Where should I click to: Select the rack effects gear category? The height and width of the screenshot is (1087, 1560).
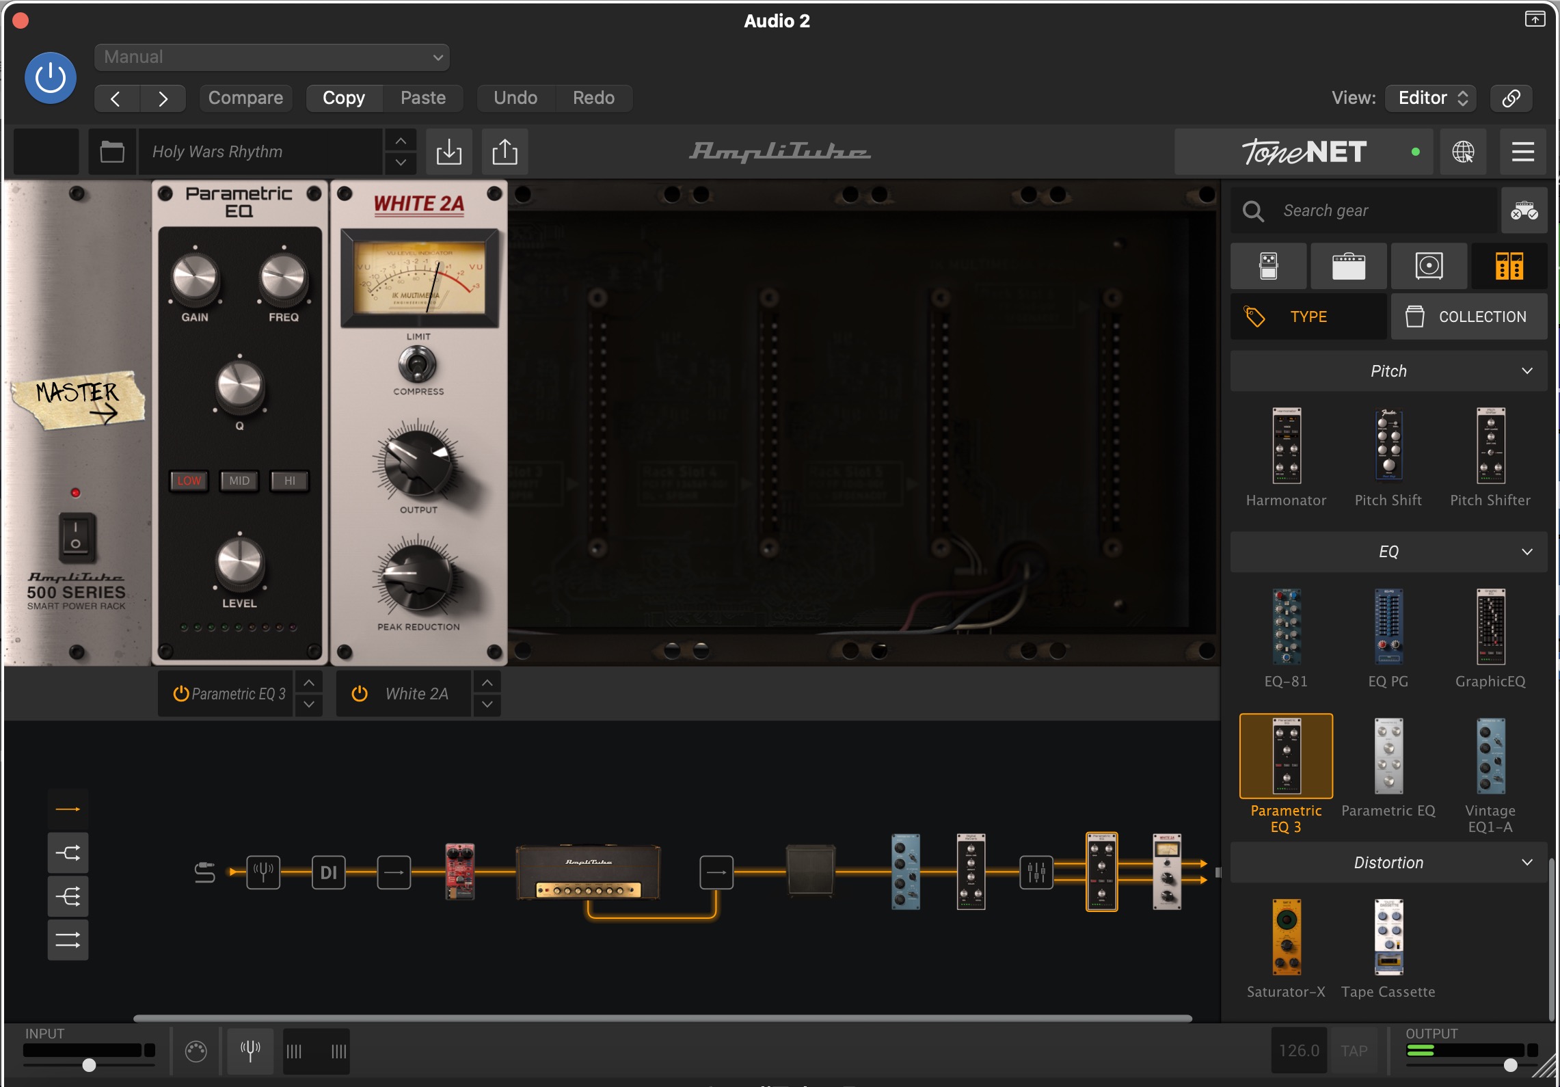tap(1509, 266)
